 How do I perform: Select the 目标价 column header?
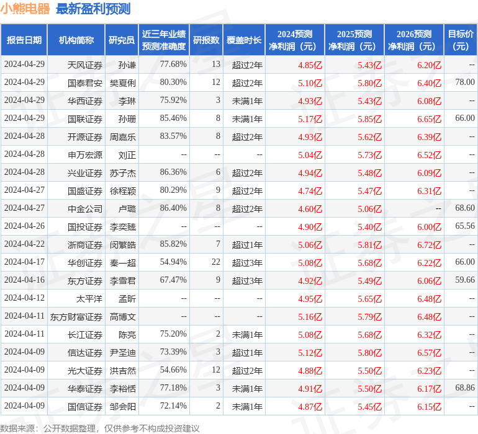click(461, 40)
